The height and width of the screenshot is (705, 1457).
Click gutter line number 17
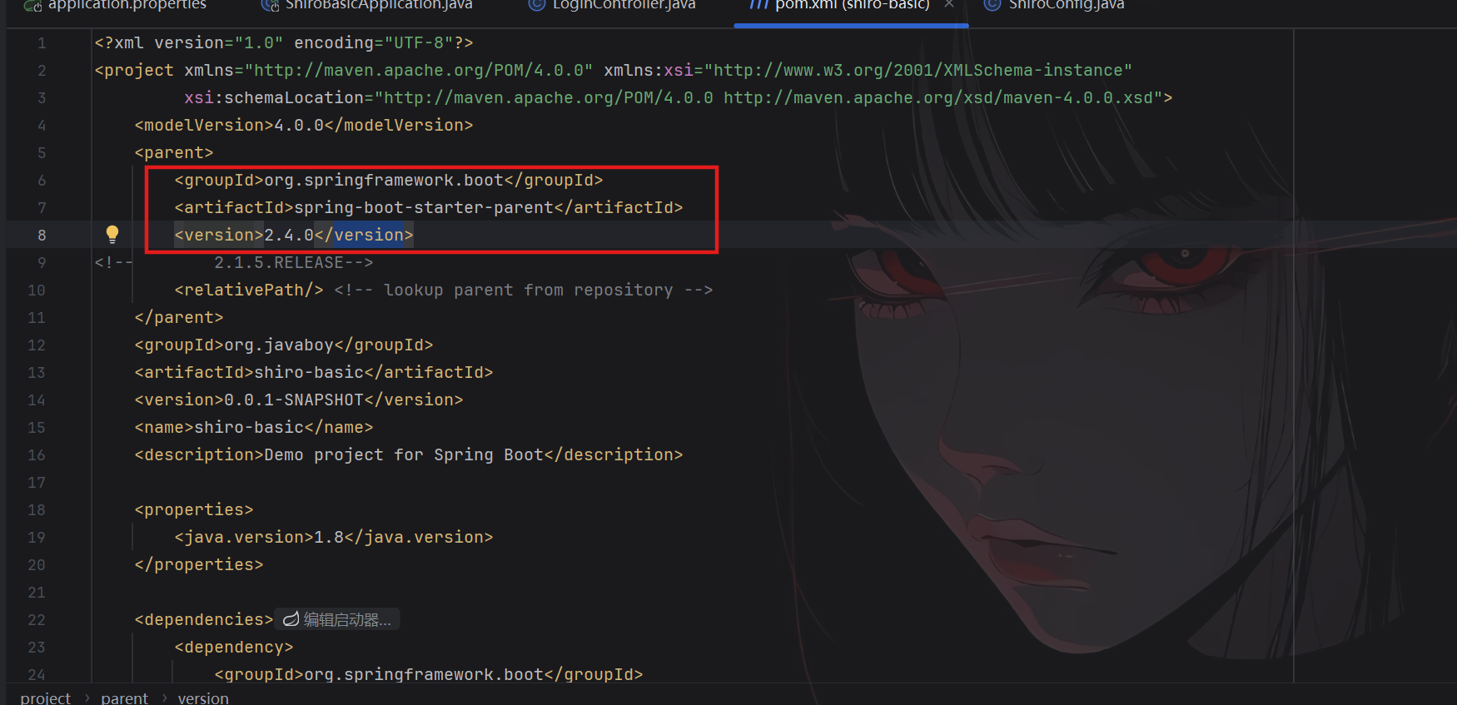[37, 483]
